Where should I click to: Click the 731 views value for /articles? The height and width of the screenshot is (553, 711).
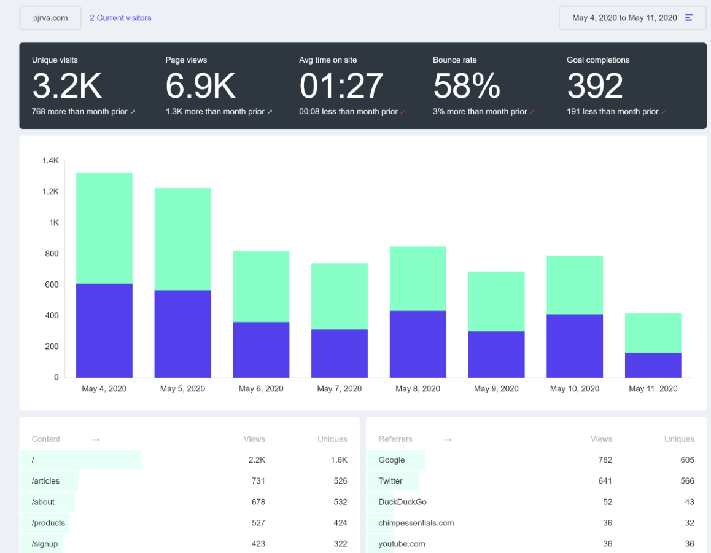click(258, 481)
